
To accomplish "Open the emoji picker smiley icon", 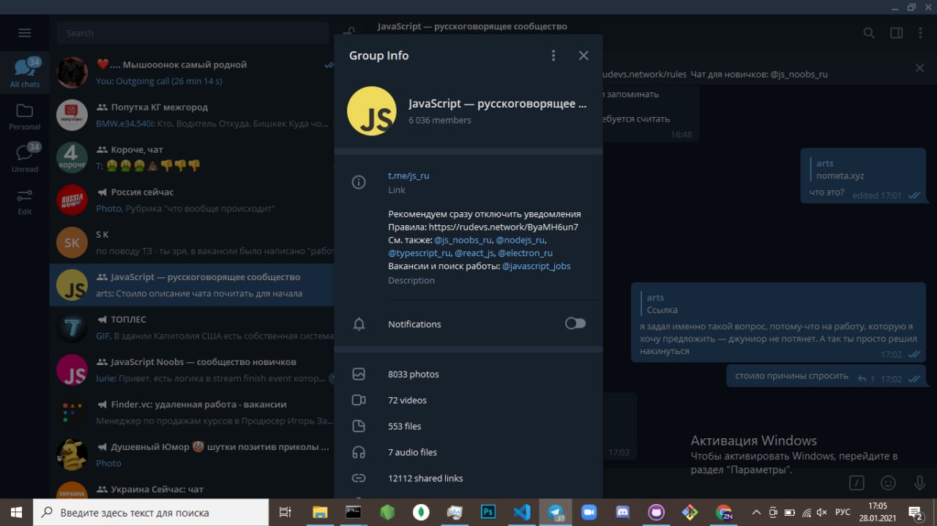I will 888,483.
